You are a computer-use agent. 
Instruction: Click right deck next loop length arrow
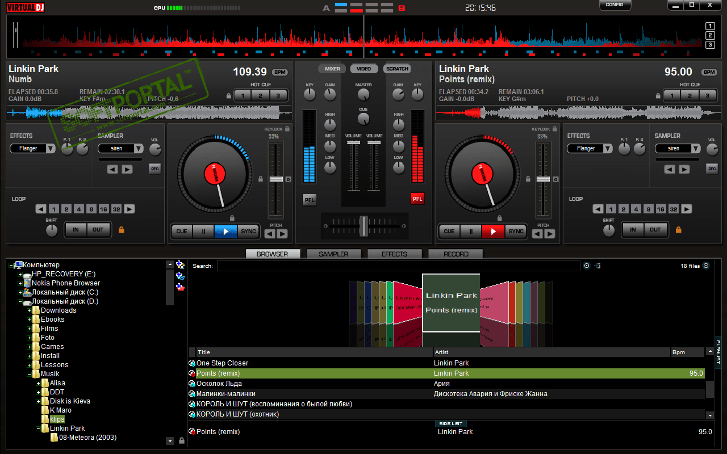point(687,209)
